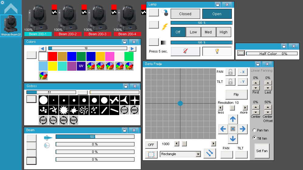The image size is (303, 170).
Task: Click the swap arrows icon beside Rectangle
Action: point(210,153)
